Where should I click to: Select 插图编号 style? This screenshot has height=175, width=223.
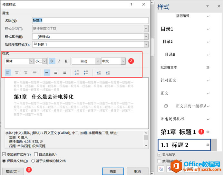tap(185, 16)
